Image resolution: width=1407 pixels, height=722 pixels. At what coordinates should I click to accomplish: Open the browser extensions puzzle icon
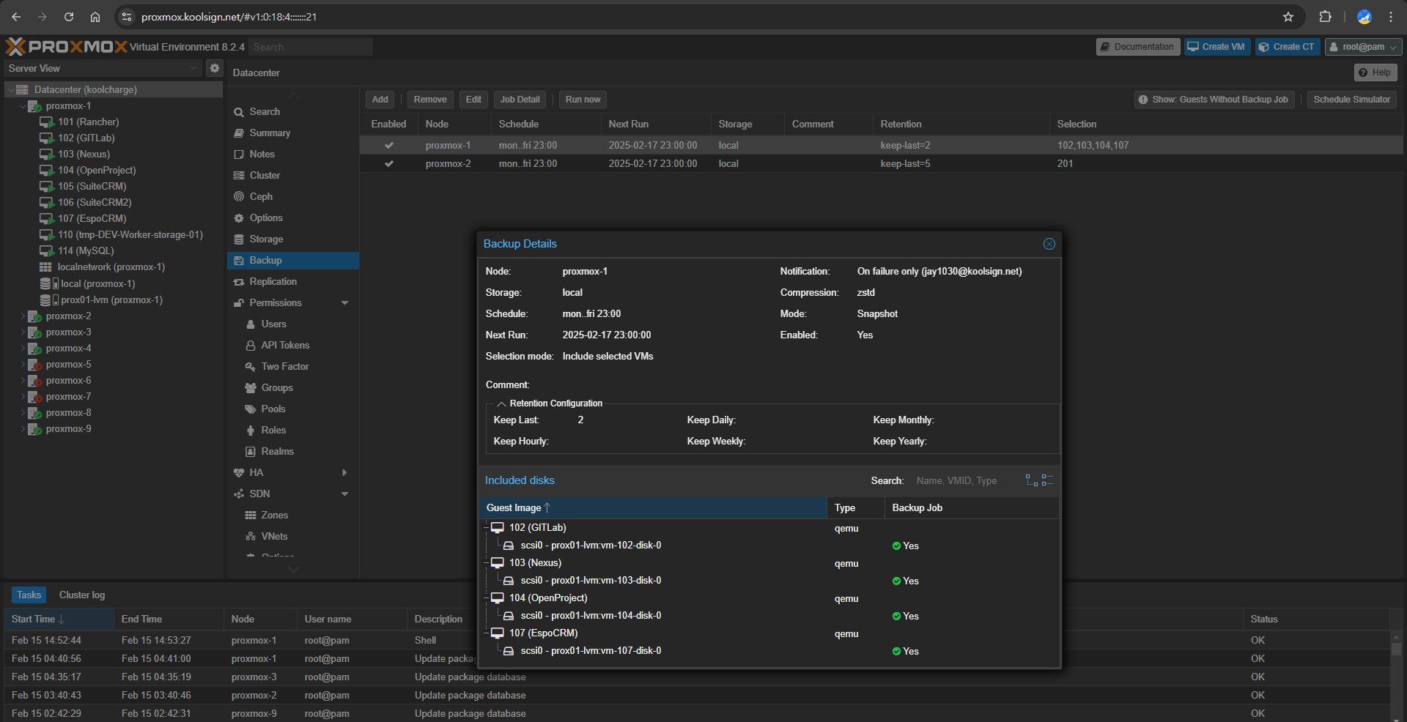1325,17
